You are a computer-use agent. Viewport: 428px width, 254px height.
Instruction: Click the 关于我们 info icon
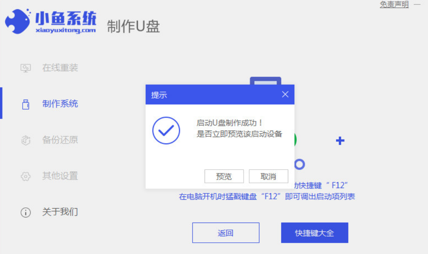26,212
